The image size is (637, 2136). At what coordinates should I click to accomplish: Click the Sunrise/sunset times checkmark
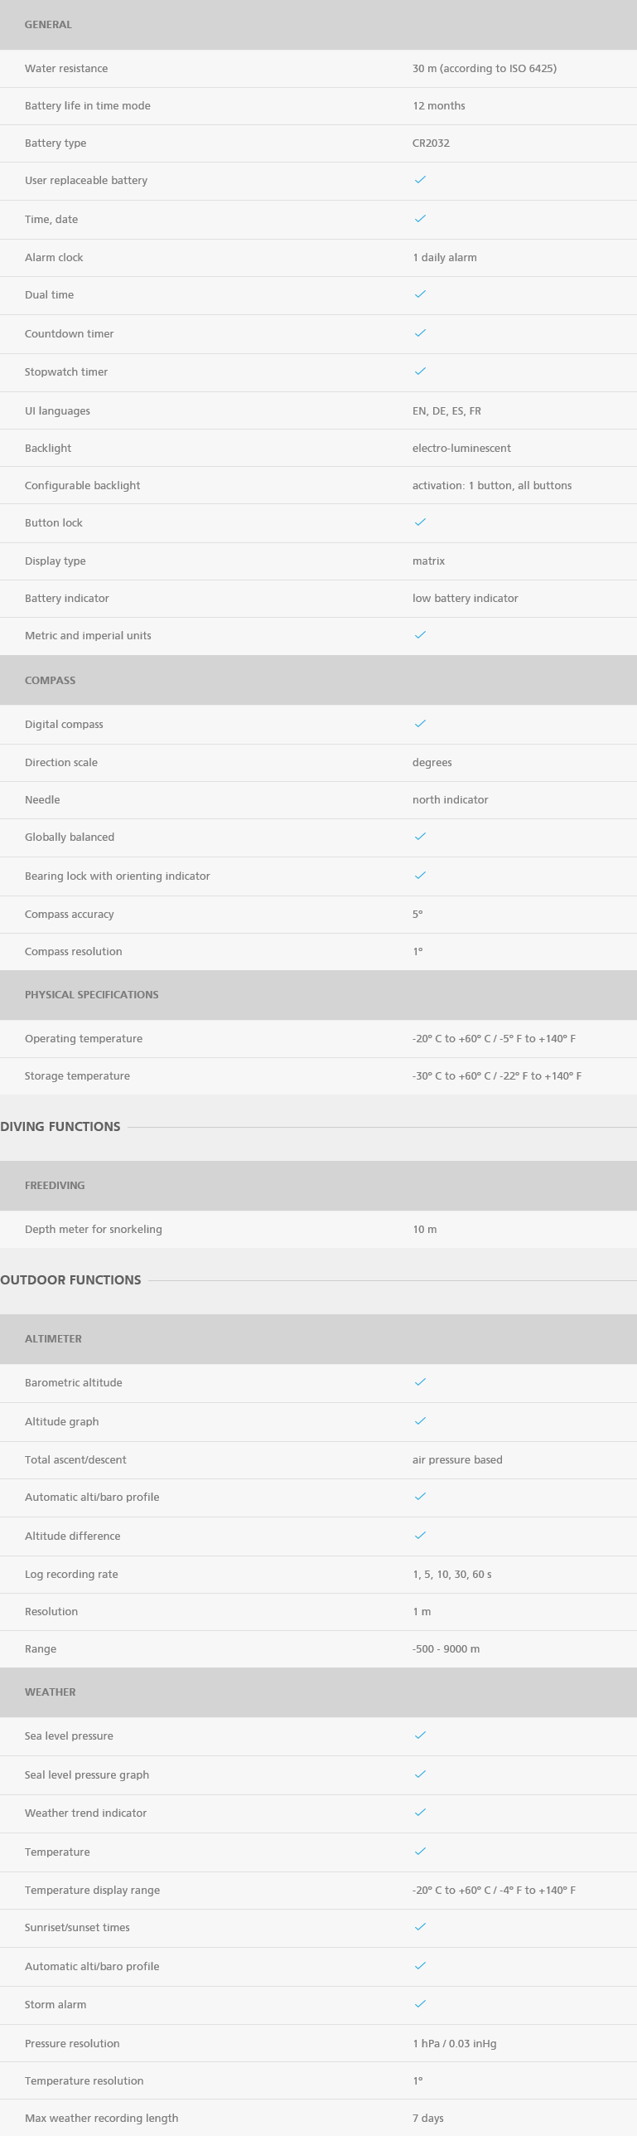pyautogui.click(x=420, y=1927)
